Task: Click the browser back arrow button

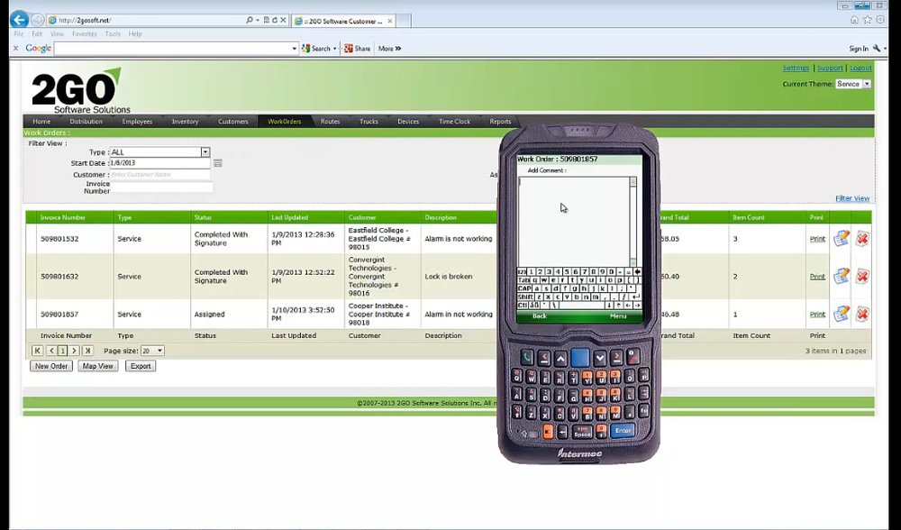Action: click(20, 20)
